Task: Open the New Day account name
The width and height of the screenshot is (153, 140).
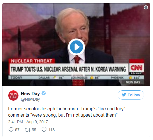Action: (30, 94)
